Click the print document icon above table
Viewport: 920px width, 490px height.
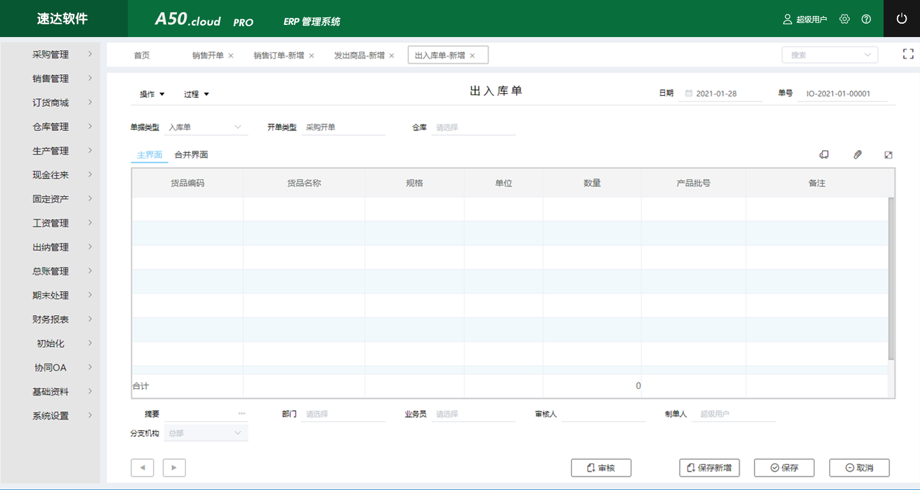[x=824, y=155]
